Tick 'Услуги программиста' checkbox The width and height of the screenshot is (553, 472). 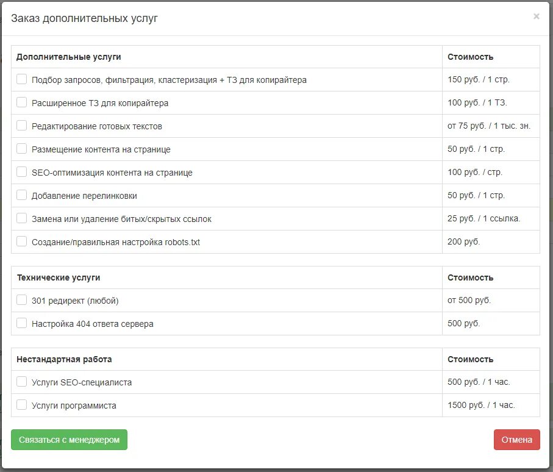pos(21,405)
